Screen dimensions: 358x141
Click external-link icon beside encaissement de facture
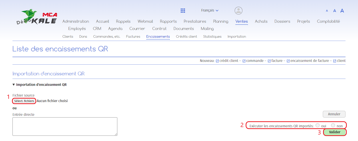tap(288, 61)
